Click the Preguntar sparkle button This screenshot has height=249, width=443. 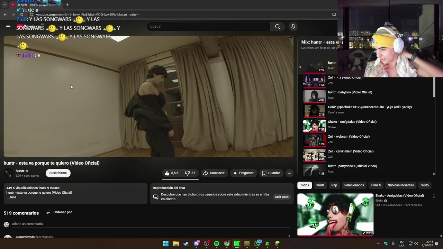coord(243,173)
